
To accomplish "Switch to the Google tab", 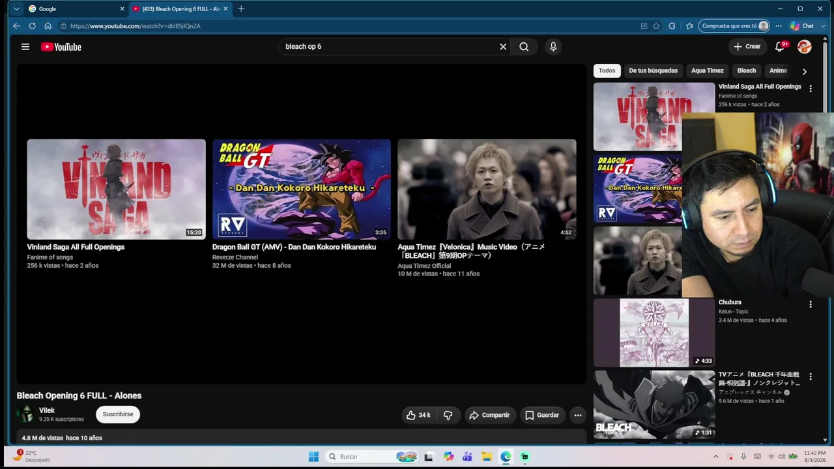I will click(76, 9).
